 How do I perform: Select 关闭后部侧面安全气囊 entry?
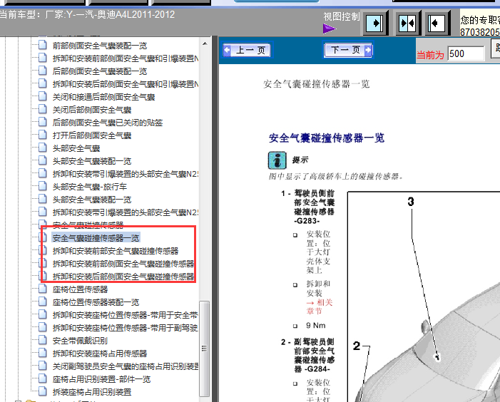tap(92, 110)
